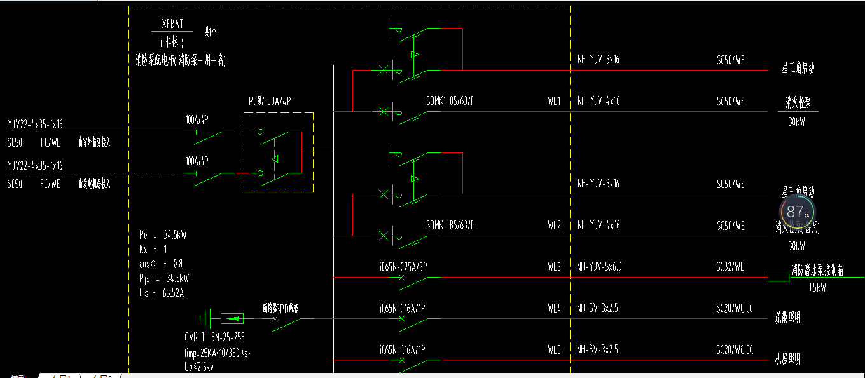This screenshot has height=378, width=865.
Task: Select the 消防泵配电柜(消防泵一用一备) description text
Action: 181,61
